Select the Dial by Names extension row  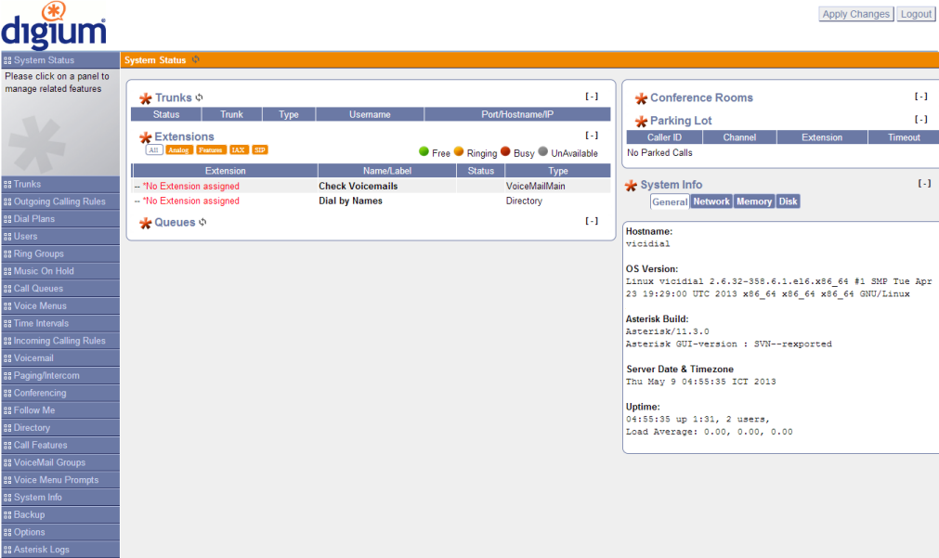[x=372, y=201]
